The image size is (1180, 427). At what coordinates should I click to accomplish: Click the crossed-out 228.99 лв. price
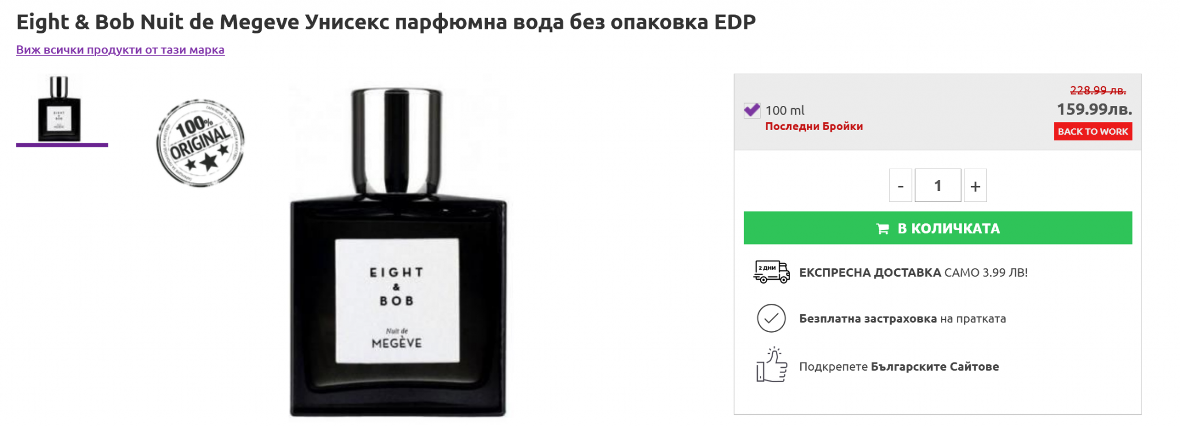(x=1098, y=90)
